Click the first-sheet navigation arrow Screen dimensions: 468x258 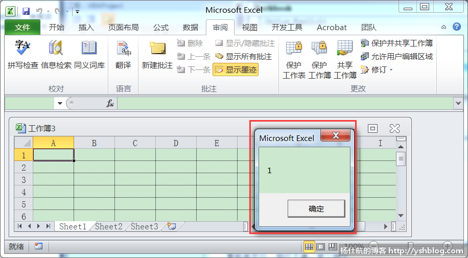(20, 226)
